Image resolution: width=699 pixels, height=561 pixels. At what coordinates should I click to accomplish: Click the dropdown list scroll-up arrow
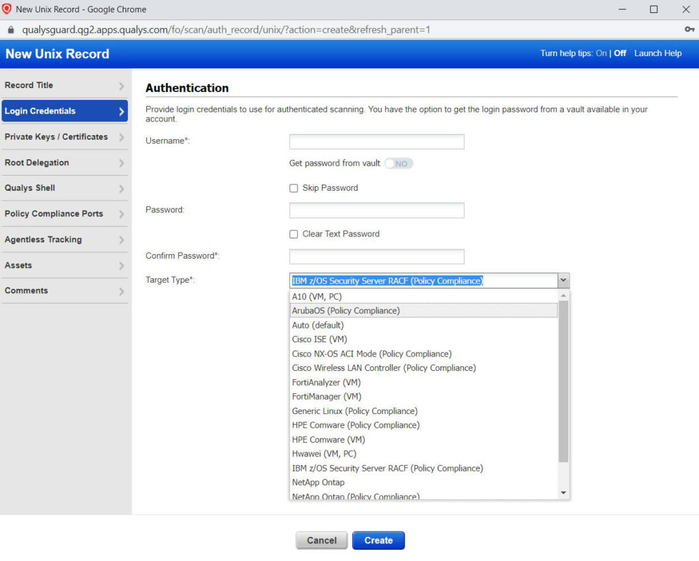pyautogui.click(x=564, y=295)
